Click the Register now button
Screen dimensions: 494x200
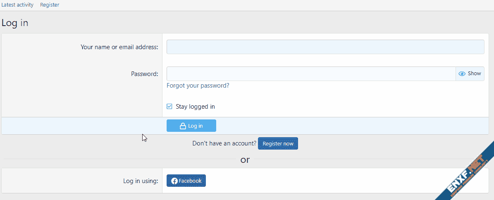[278, 144]
